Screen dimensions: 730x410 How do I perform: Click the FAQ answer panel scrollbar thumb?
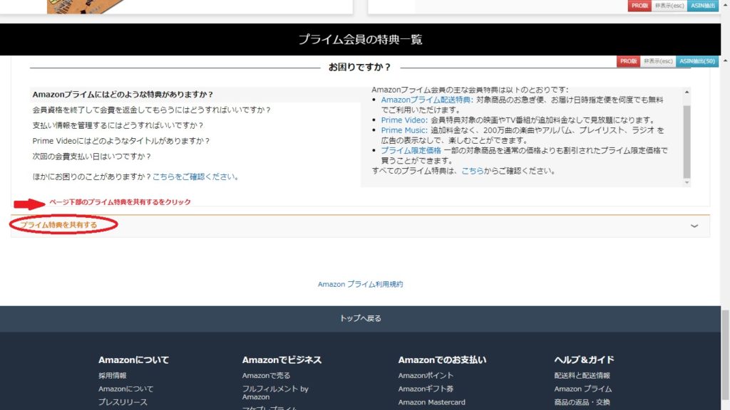point(687,142)
